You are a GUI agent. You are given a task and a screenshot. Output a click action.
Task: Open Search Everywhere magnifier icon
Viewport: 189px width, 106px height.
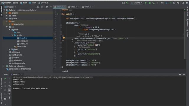183,3
